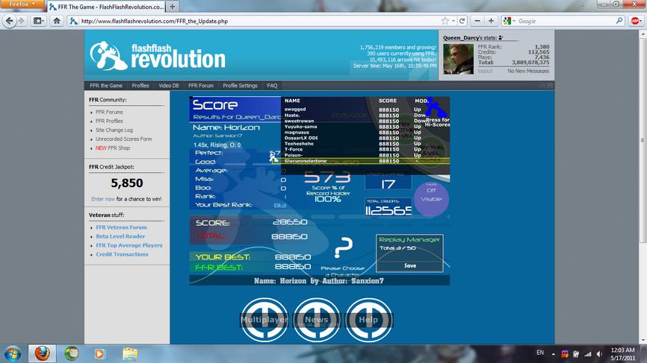This screenshot has height=363, width=647.
Task: Open the Firefox menu dropdown
Action: pos(22,4)
